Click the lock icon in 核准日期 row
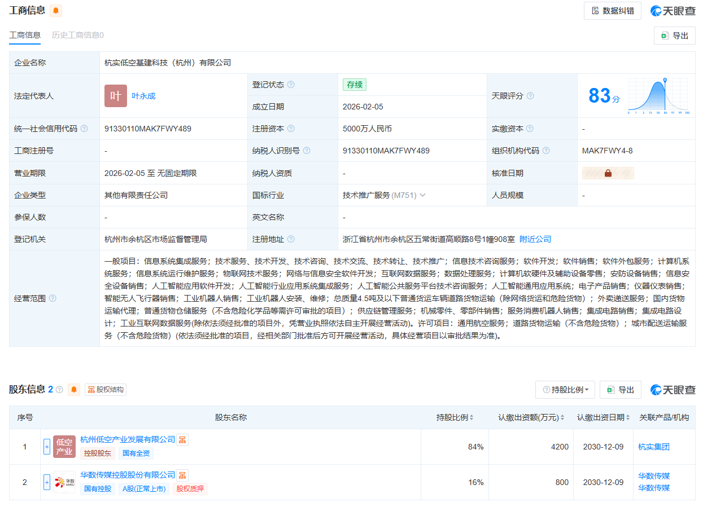Viewport: 703px width, 507px height. point(608,173)
